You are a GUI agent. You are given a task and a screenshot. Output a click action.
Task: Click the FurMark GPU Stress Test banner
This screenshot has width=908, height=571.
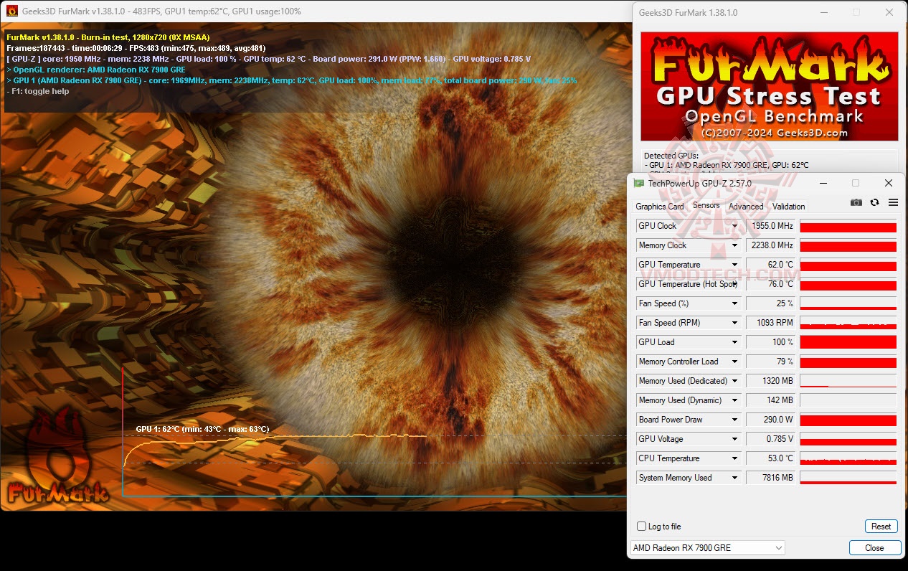click(769, 86)
